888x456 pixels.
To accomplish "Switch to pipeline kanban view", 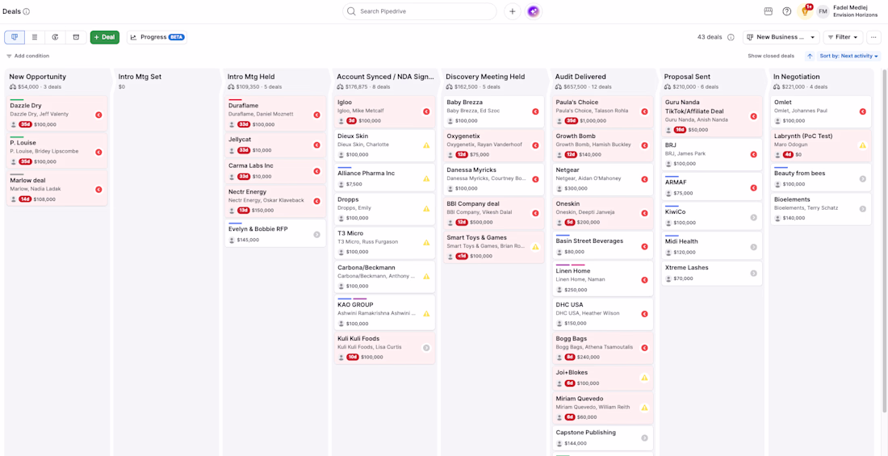I will [15, 37].
